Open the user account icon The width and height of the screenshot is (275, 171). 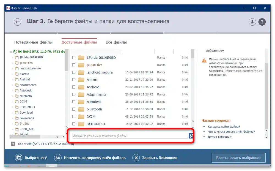252,22
